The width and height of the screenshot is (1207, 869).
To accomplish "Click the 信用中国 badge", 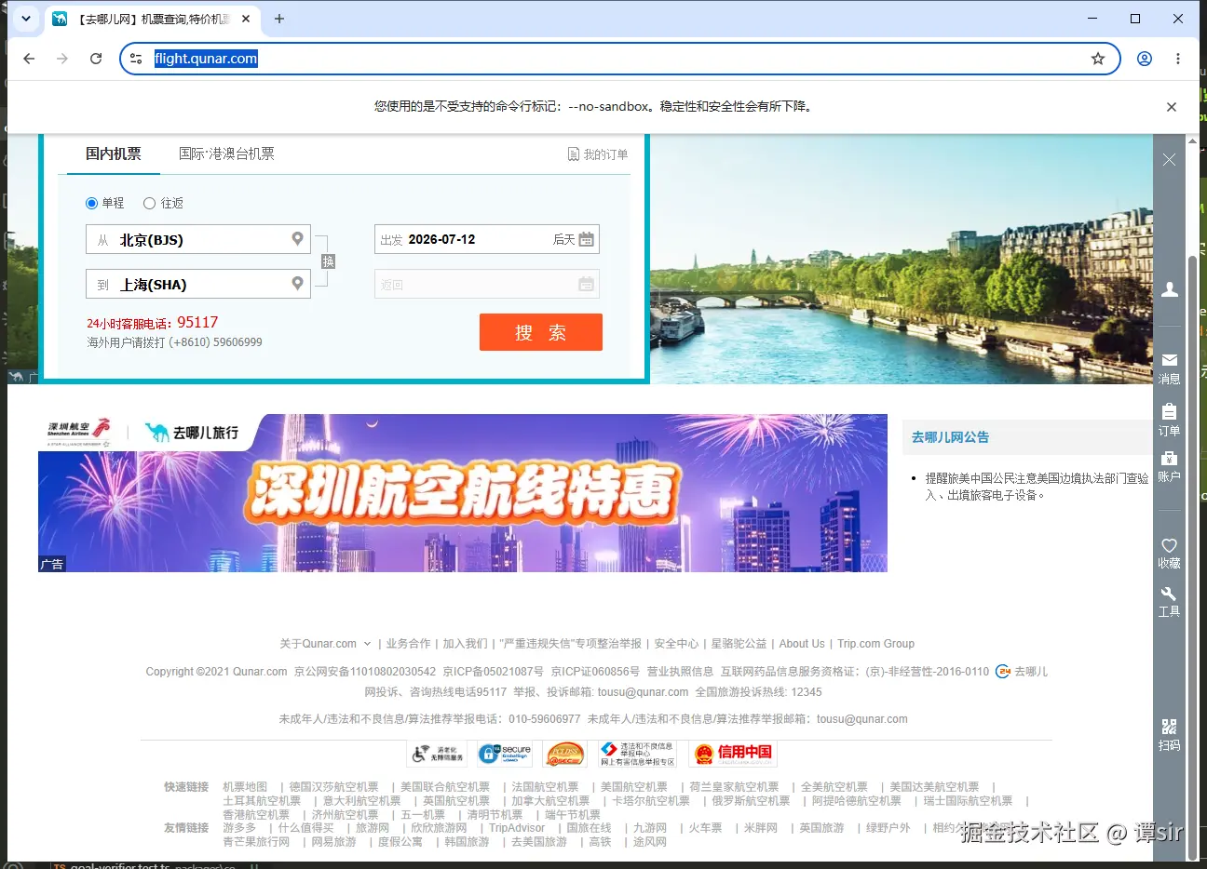I will [x=733, y=754].
